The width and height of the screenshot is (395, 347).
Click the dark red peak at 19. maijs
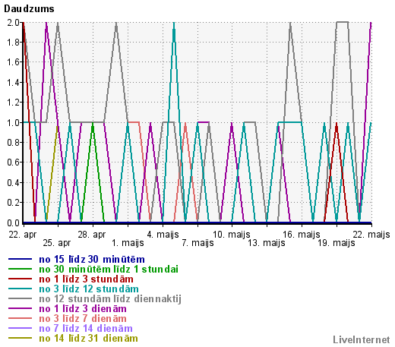click(x=337, y=124)
